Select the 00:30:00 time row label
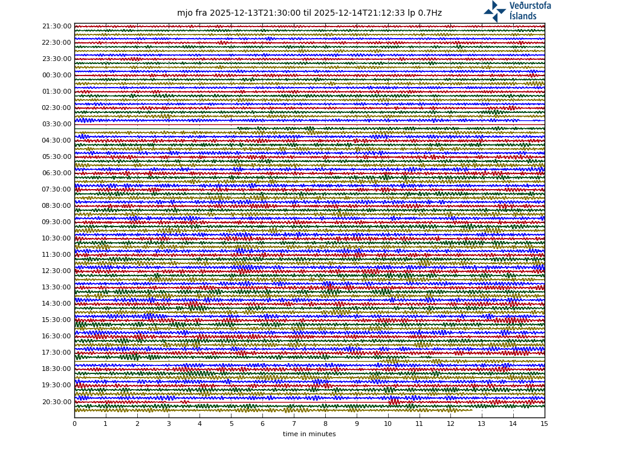Screen dimensions: 619x464 coord(57,76)
